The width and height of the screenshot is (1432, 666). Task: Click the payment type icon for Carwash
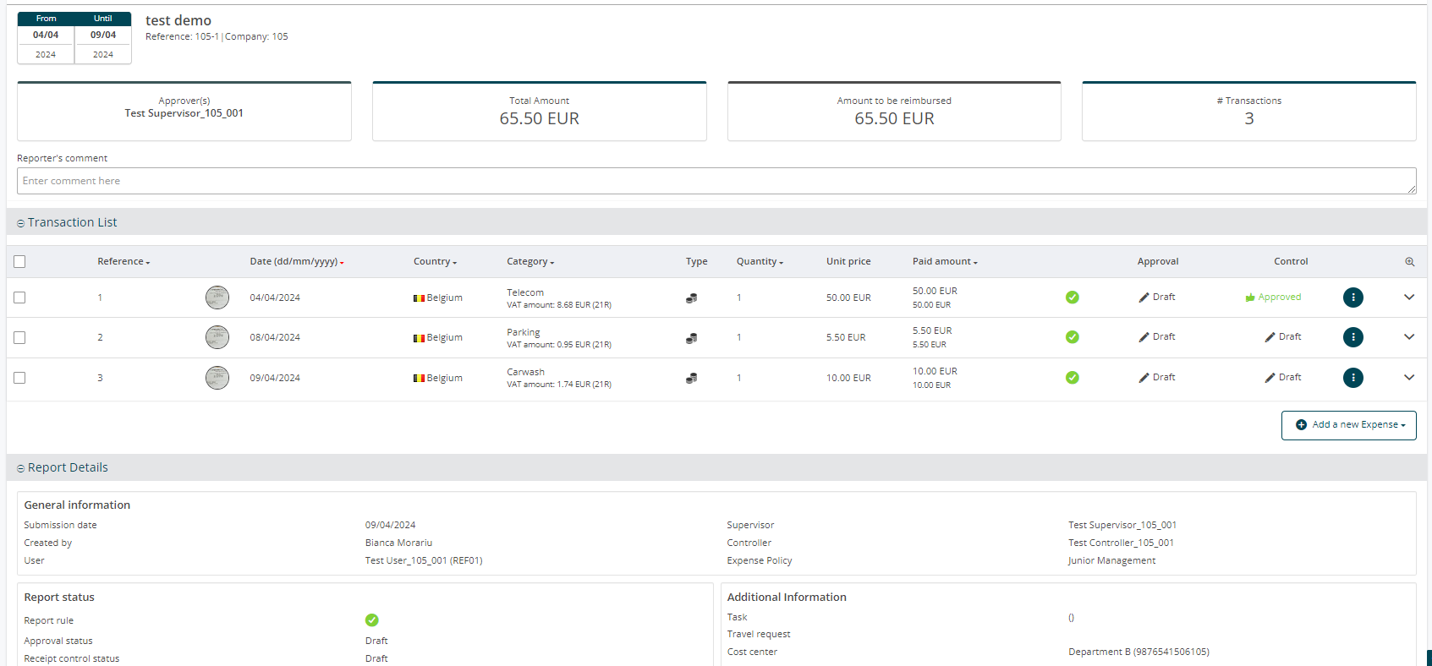[x=691, y=379]
